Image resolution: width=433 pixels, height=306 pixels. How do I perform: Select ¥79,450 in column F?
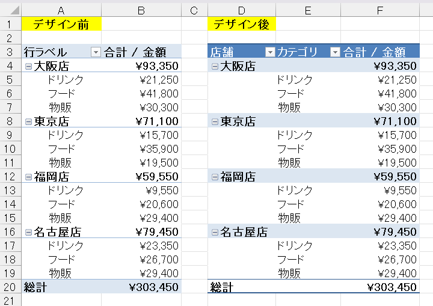(395, 231)
